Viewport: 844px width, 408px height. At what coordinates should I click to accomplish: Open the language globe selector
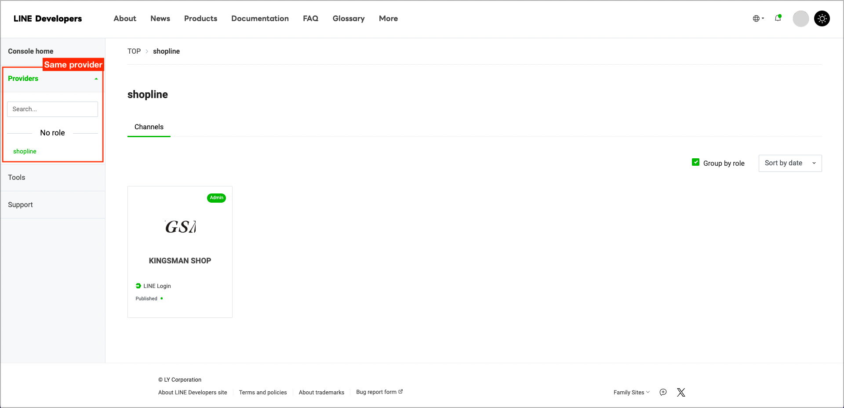click(758, 18)
